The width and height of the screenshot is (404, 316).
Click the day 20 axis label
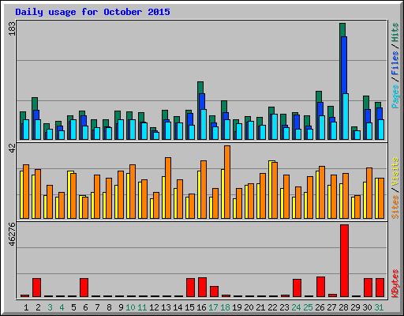coord(249,307)
